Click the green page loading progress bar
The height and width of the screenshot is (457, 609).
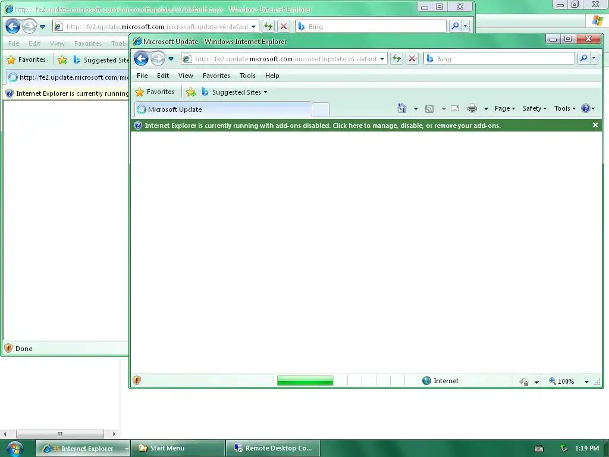(305, 381)
